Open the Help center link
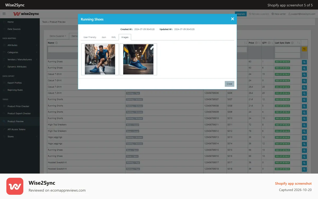Screen dimensions: 318x199 click(279, 14)
